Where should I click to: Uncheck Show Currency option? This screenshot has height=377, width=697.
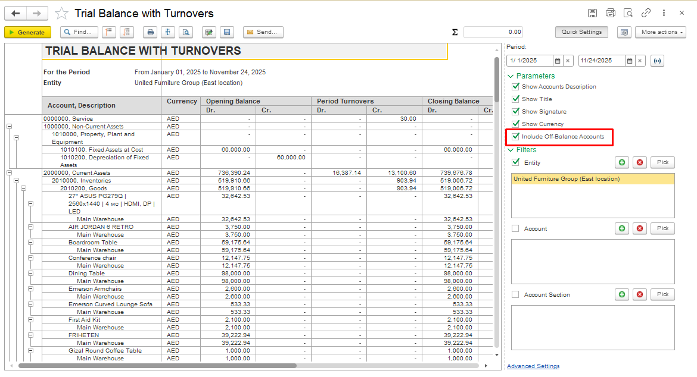click(x=515, y=124)
